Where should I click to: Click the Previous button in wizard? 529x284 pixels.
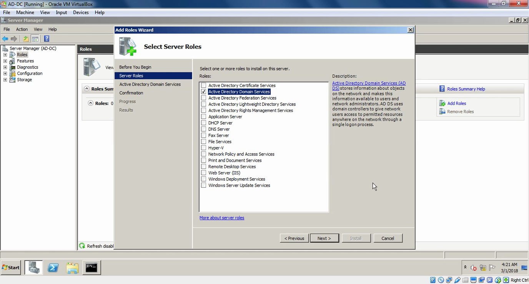[294, 238]
